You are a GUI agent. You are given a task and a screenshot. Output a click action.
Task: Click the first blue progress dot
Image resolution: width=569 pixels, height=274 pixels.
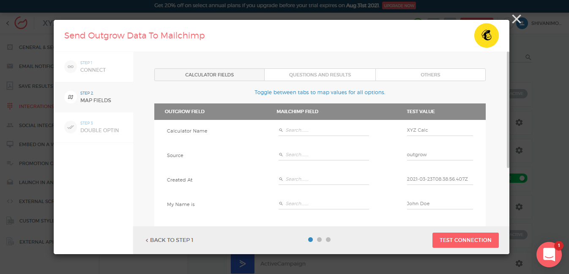click(311, 239)
